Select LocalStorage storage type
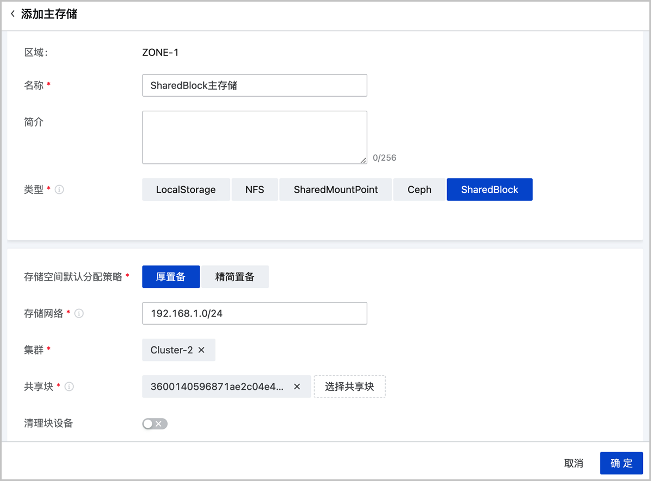Screen dimensions: 651x481 pyautogui.click(x=186, y=189)
